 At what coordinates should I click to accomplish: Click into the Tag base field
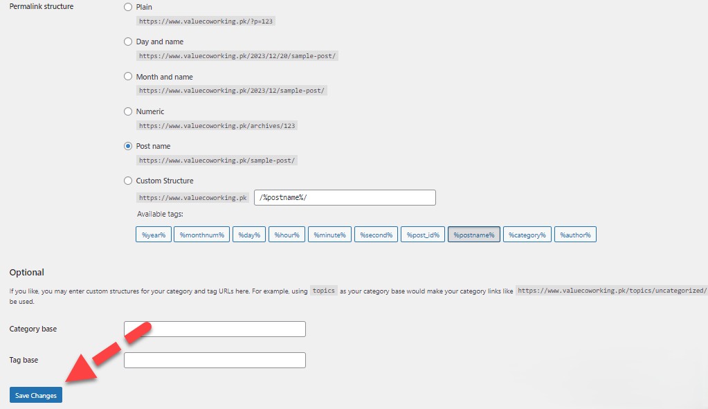(215, 360)
